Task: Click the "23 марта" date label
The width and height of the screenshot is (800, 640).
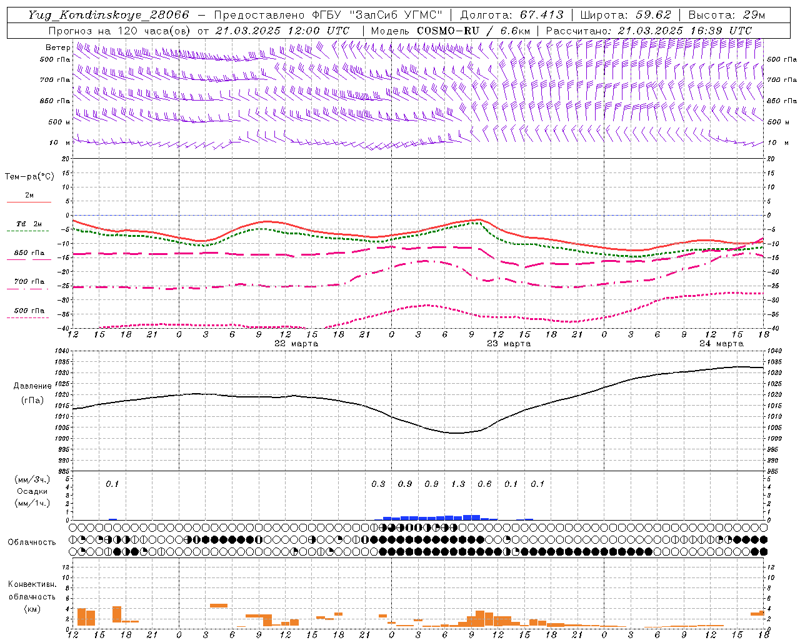Action: (509, 344)
